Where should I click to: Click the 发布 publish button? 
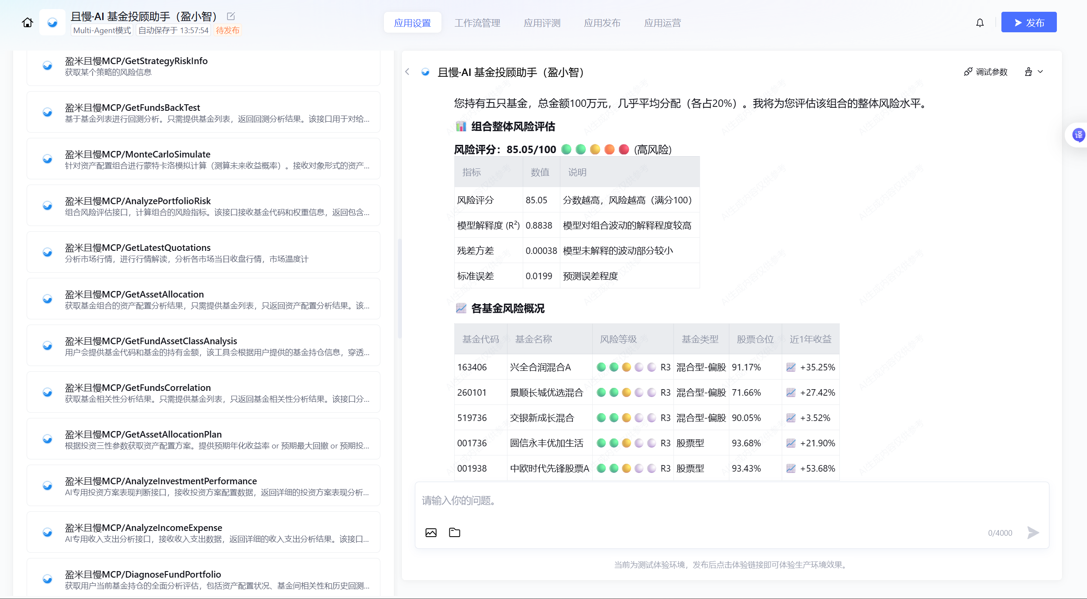pos(1028,22)
